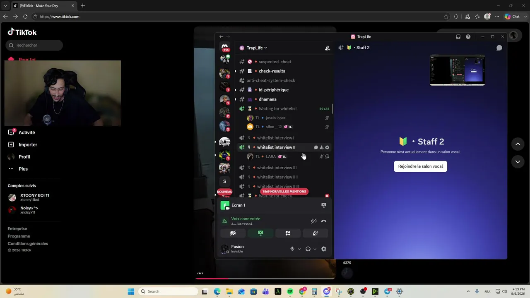Image resolution: width=530 pixels, height=298 pixels.
Task: Expand the Entreprise footer section
Action: pyautogui.click(x=17, y=228)
